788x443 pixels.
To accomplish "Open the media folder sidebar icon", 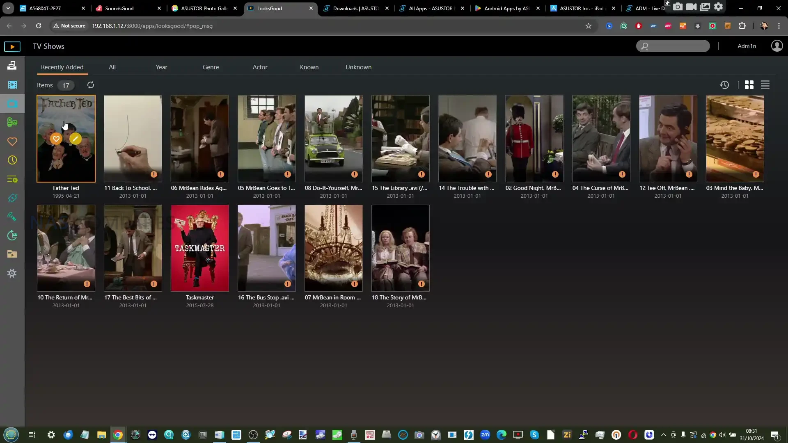I will pyautogui.click(x=12, y=254).
